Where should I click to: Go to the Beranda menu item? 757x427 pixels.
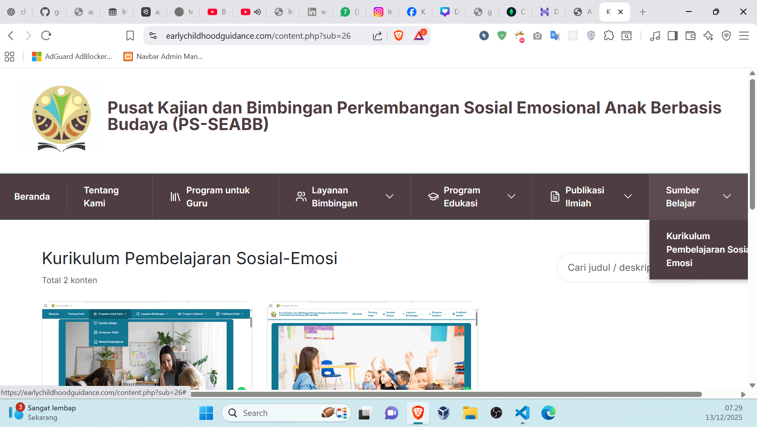(32, 196)
